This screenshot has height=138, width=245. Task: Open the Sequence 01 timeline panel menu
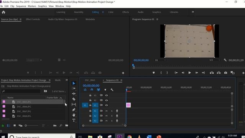[x=121, y=80]
